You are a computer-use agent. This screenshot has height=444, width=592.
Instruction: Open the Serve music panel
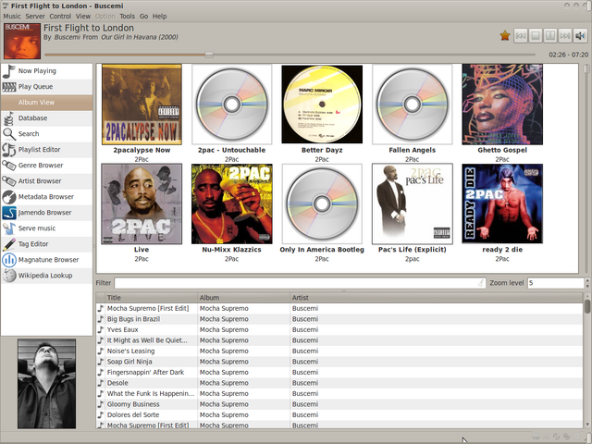point(46,228)
